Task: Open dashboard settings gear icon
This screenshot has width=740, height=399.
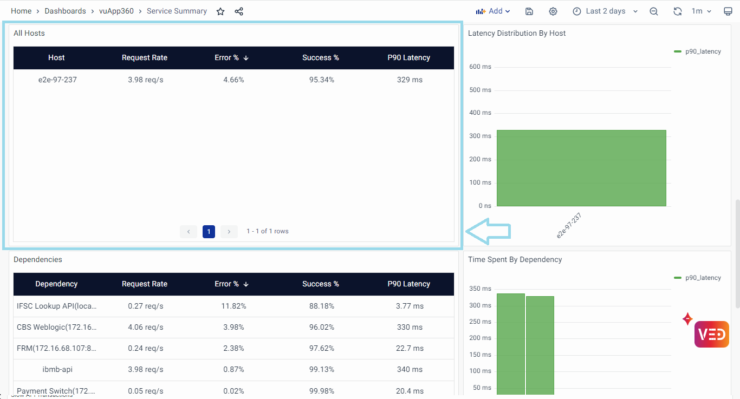Action: [x=553, y=11]
